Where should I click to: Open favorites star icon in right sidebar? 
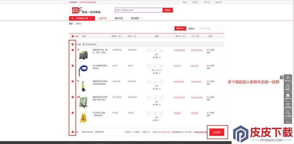[x=288, y=105]
